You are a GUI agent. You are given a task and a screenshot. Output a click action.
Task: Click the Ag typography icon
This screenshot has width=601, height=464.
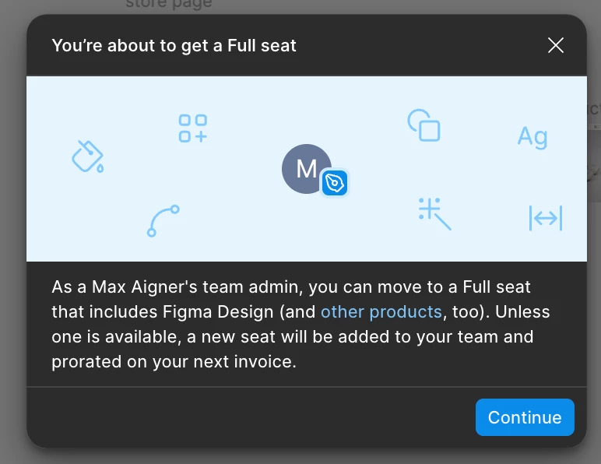click(532, 137)
